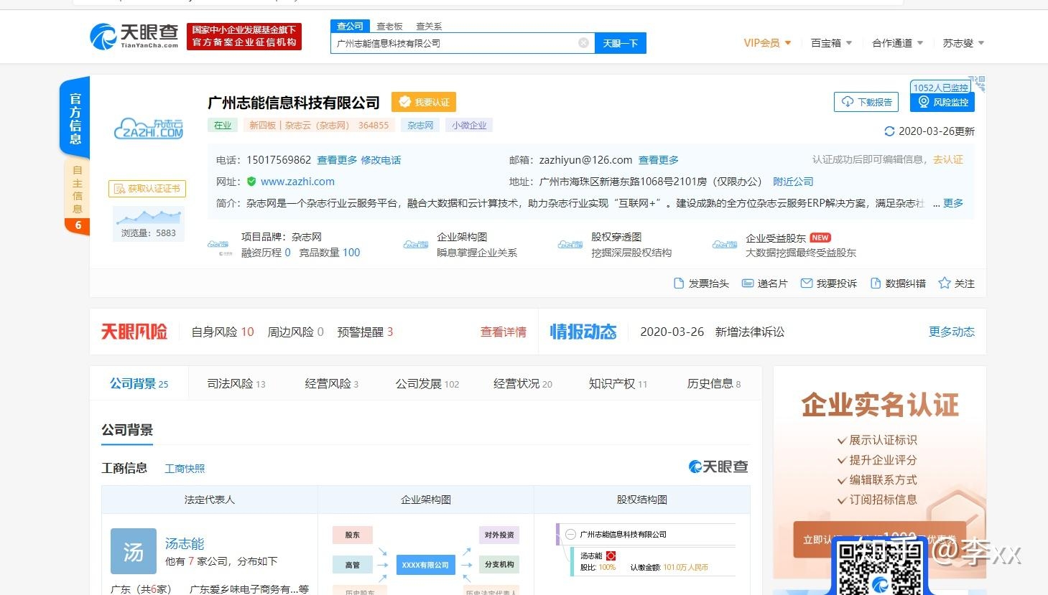Screen dimensions: 1048x595
Task: Click the 递名片 icon
Action: coord(748,284)
